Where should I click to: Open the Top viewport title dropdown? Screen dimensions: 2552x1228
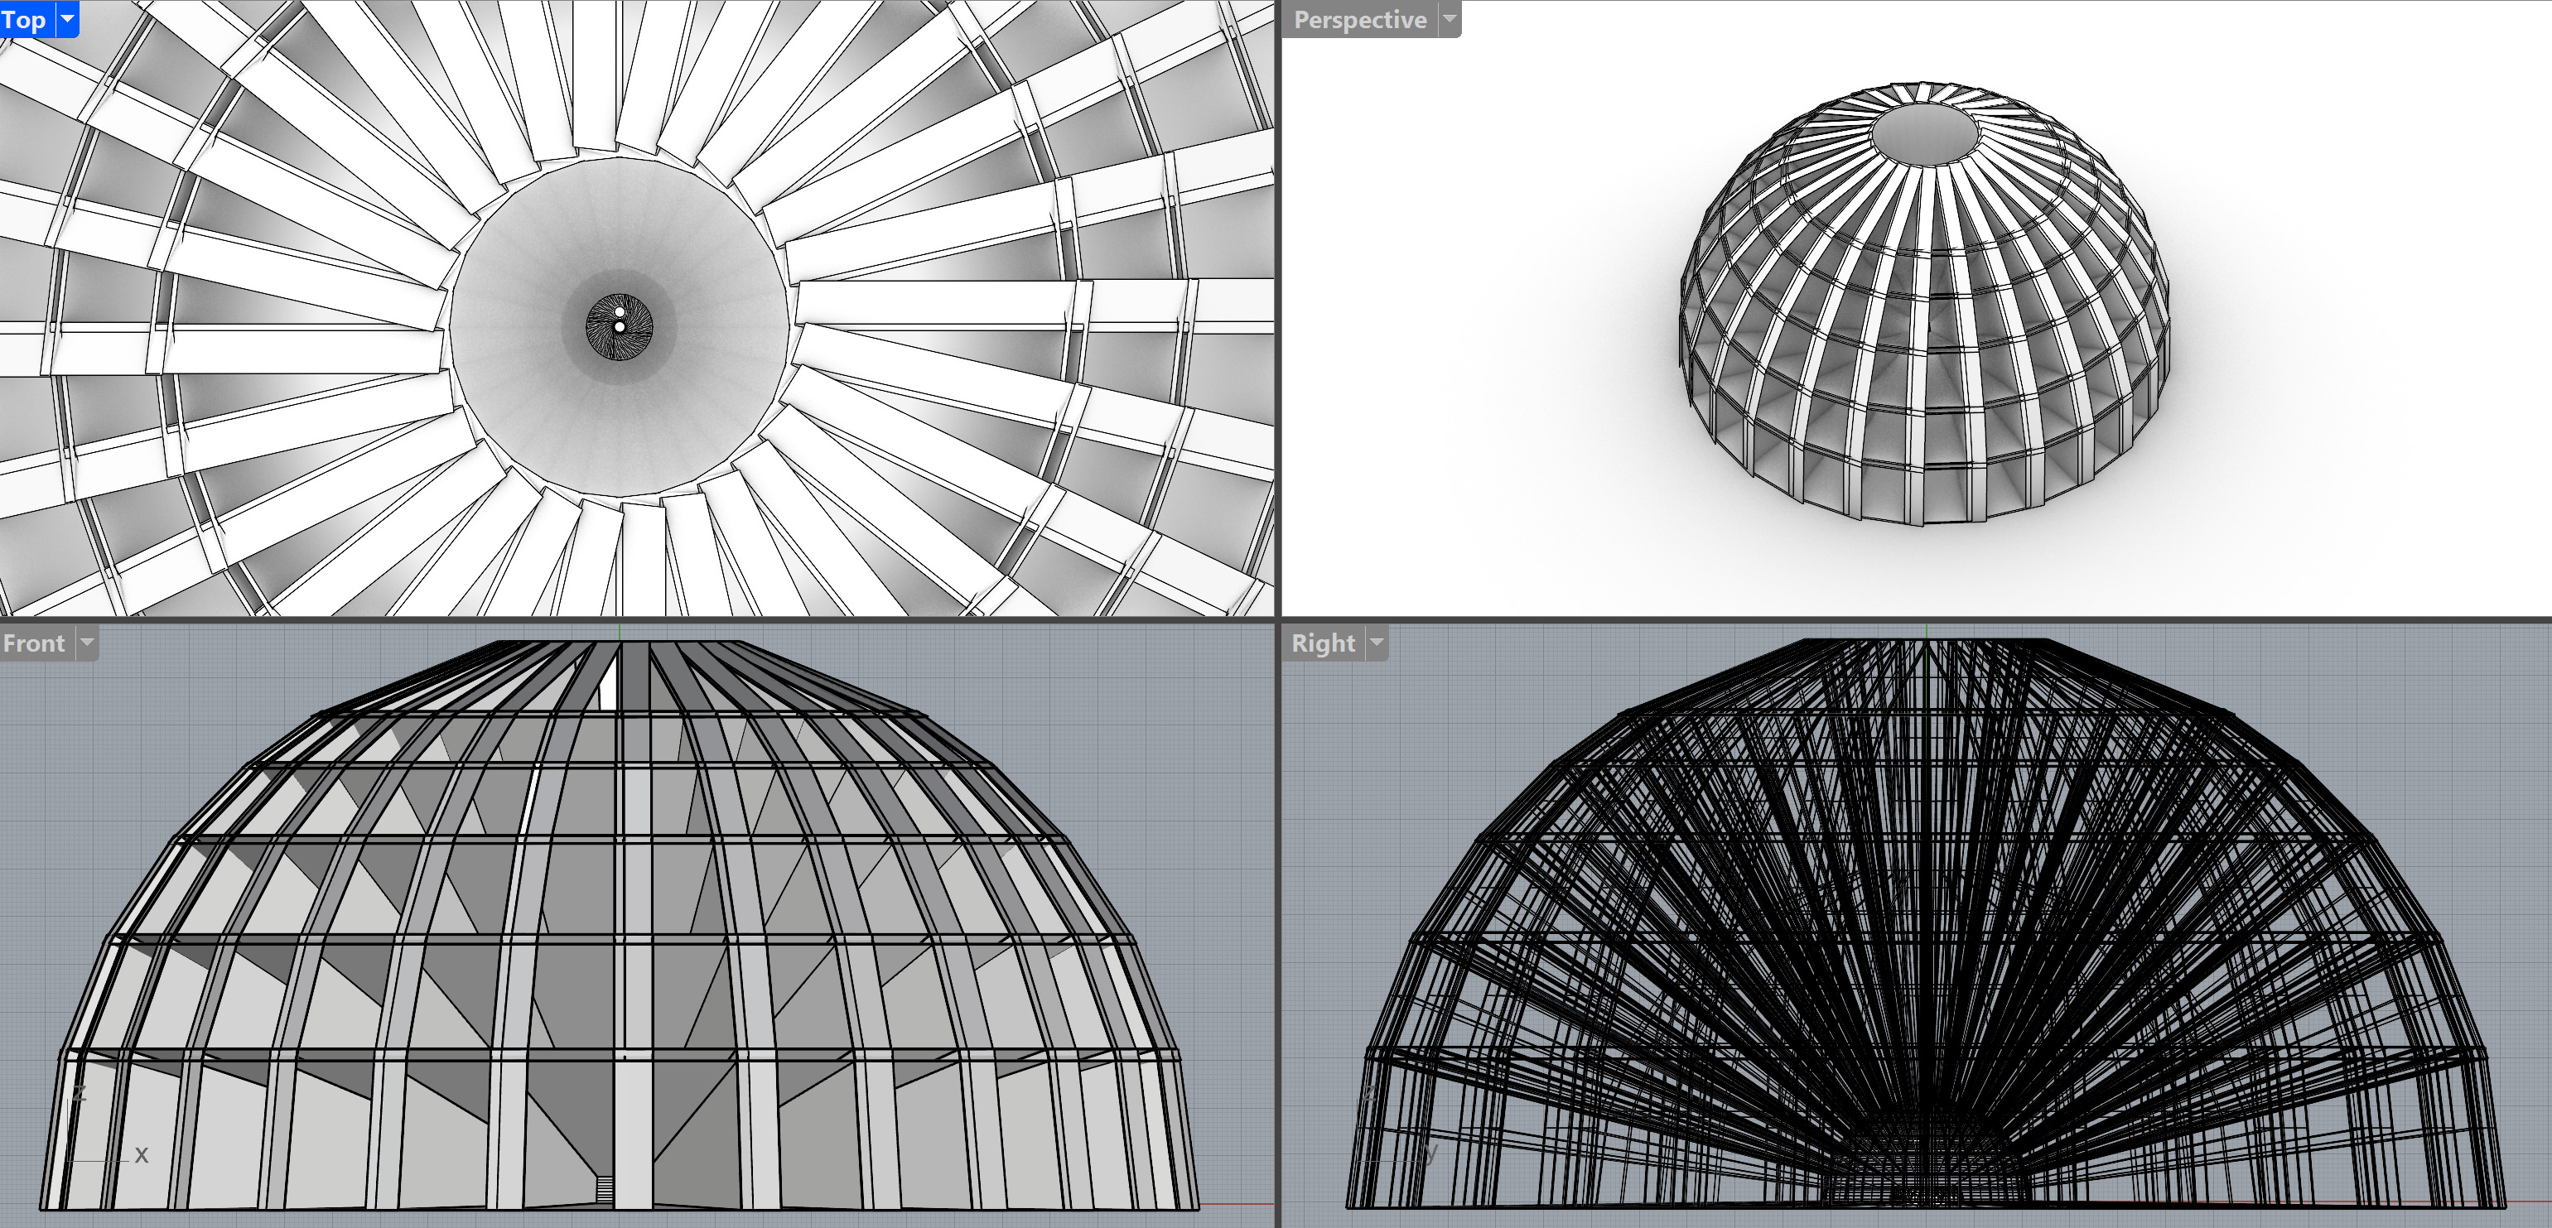(x=65, y=18)
